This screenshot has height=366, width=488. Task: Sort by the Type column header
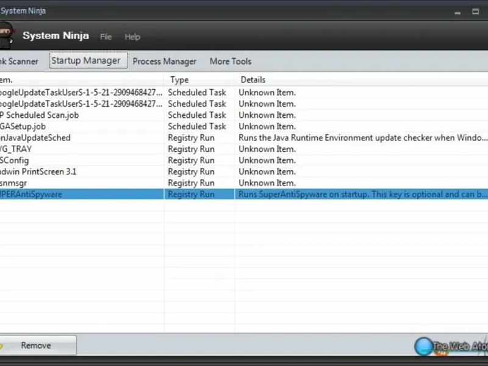tap(199, 80)
